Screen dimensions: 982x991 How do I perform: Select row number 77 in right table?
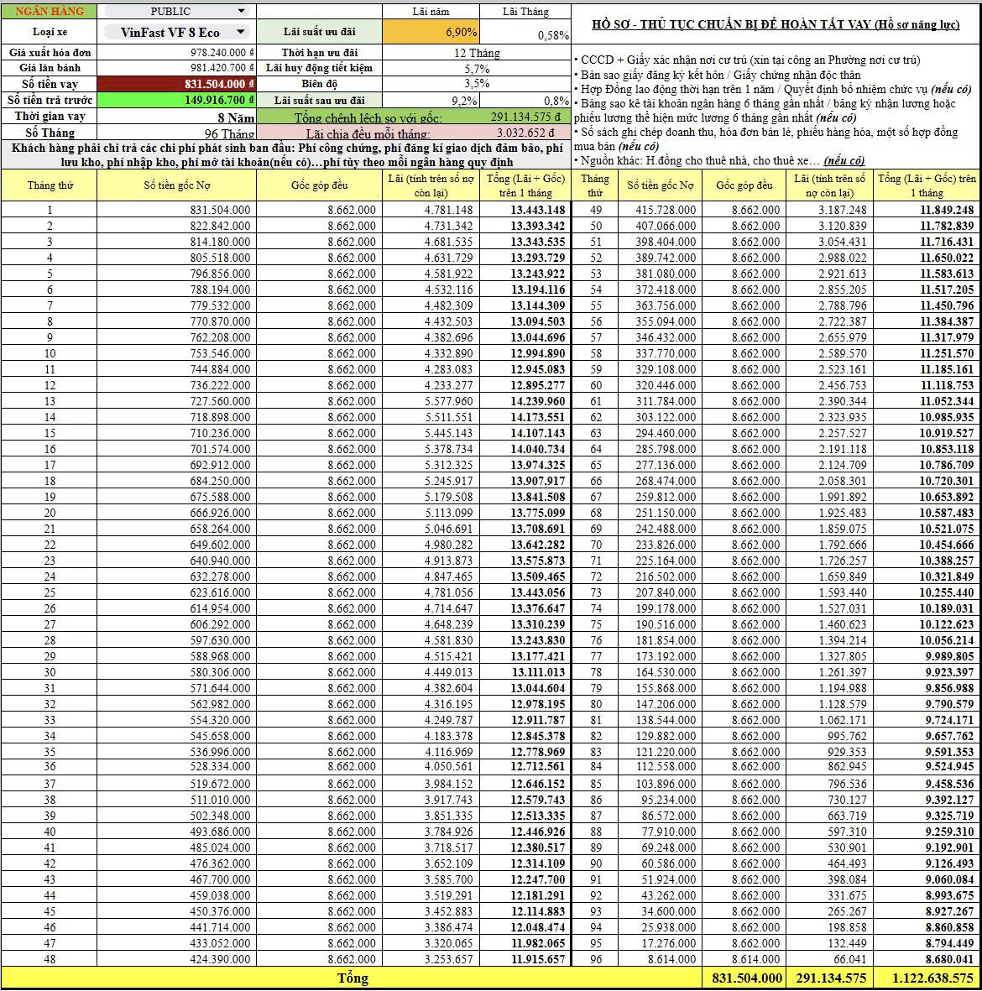tap(595, 656)
